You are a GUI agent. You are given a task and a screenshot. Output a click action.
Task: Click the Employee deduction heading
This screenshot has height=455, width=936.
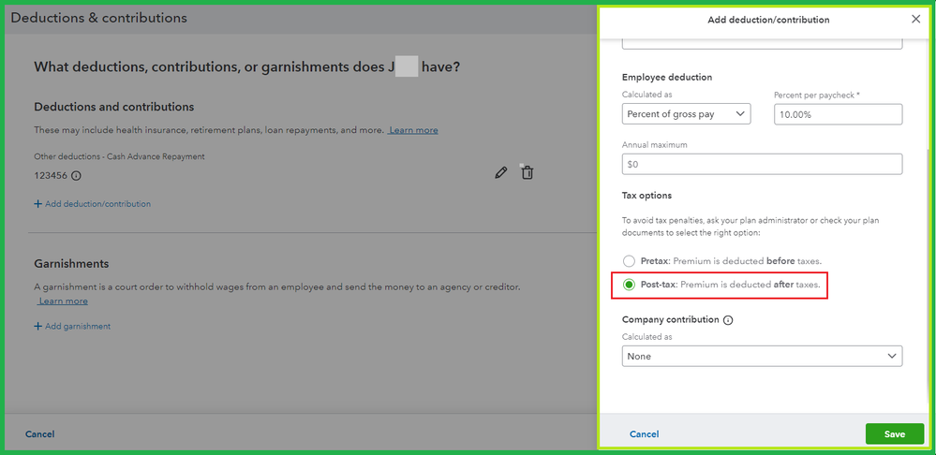click(667, 77)
